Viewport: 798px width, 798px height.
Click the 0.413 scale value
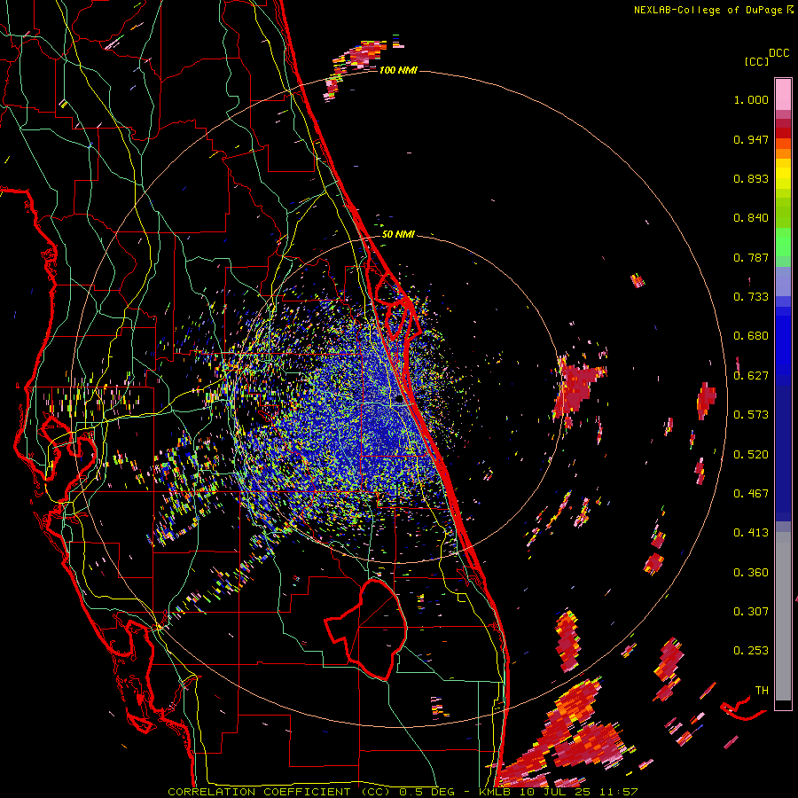point(751,533)
